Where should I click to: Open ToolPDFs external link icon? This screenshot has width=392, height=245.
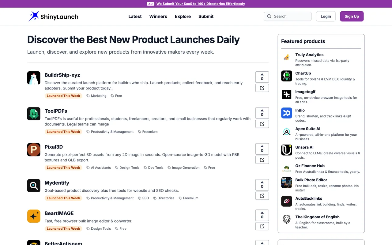pyautogui.click(x=262, y=124)
